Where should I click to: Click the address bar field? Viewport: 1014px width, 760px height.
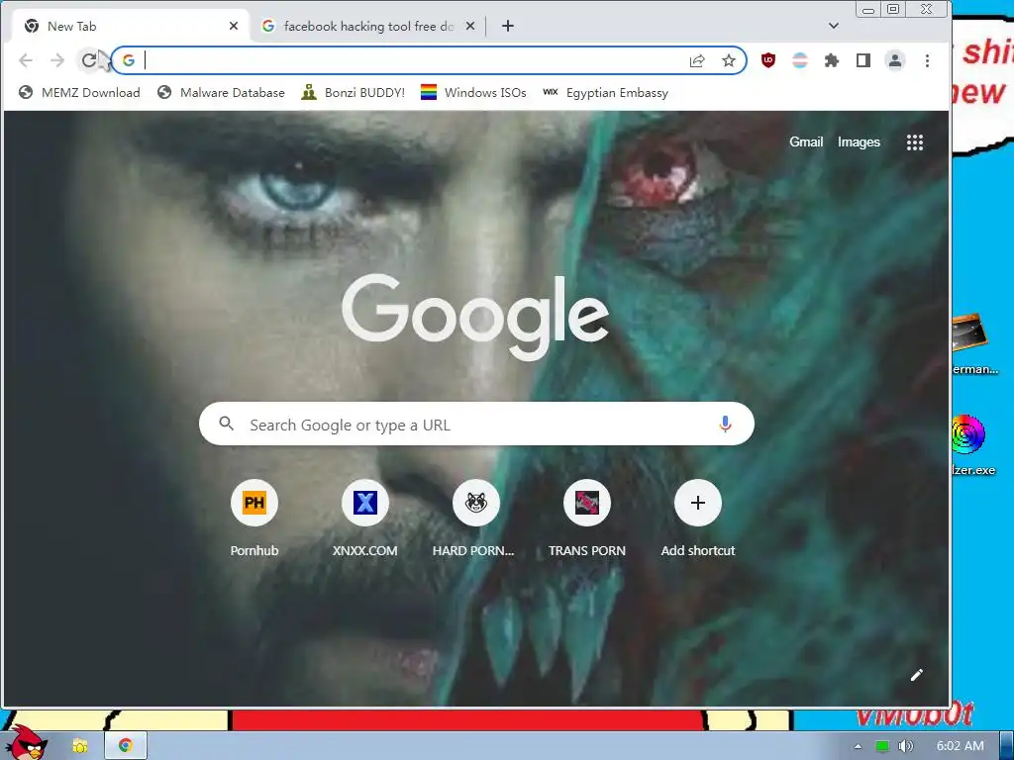point(429,60)
